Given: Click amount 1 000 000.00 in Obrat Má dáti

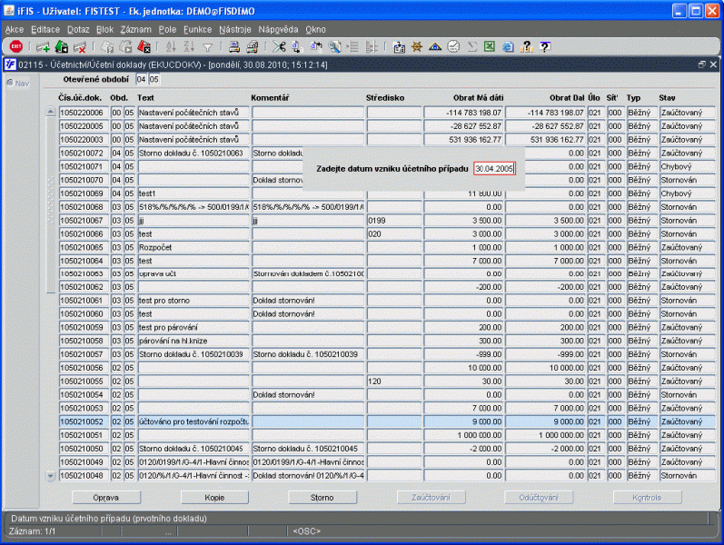Looking at the screenshot, I should (463, 435).
